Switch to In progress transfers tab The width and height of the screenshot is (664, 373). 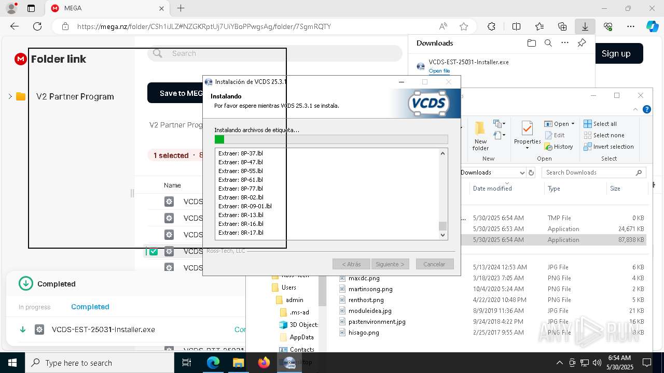[34, 307]
